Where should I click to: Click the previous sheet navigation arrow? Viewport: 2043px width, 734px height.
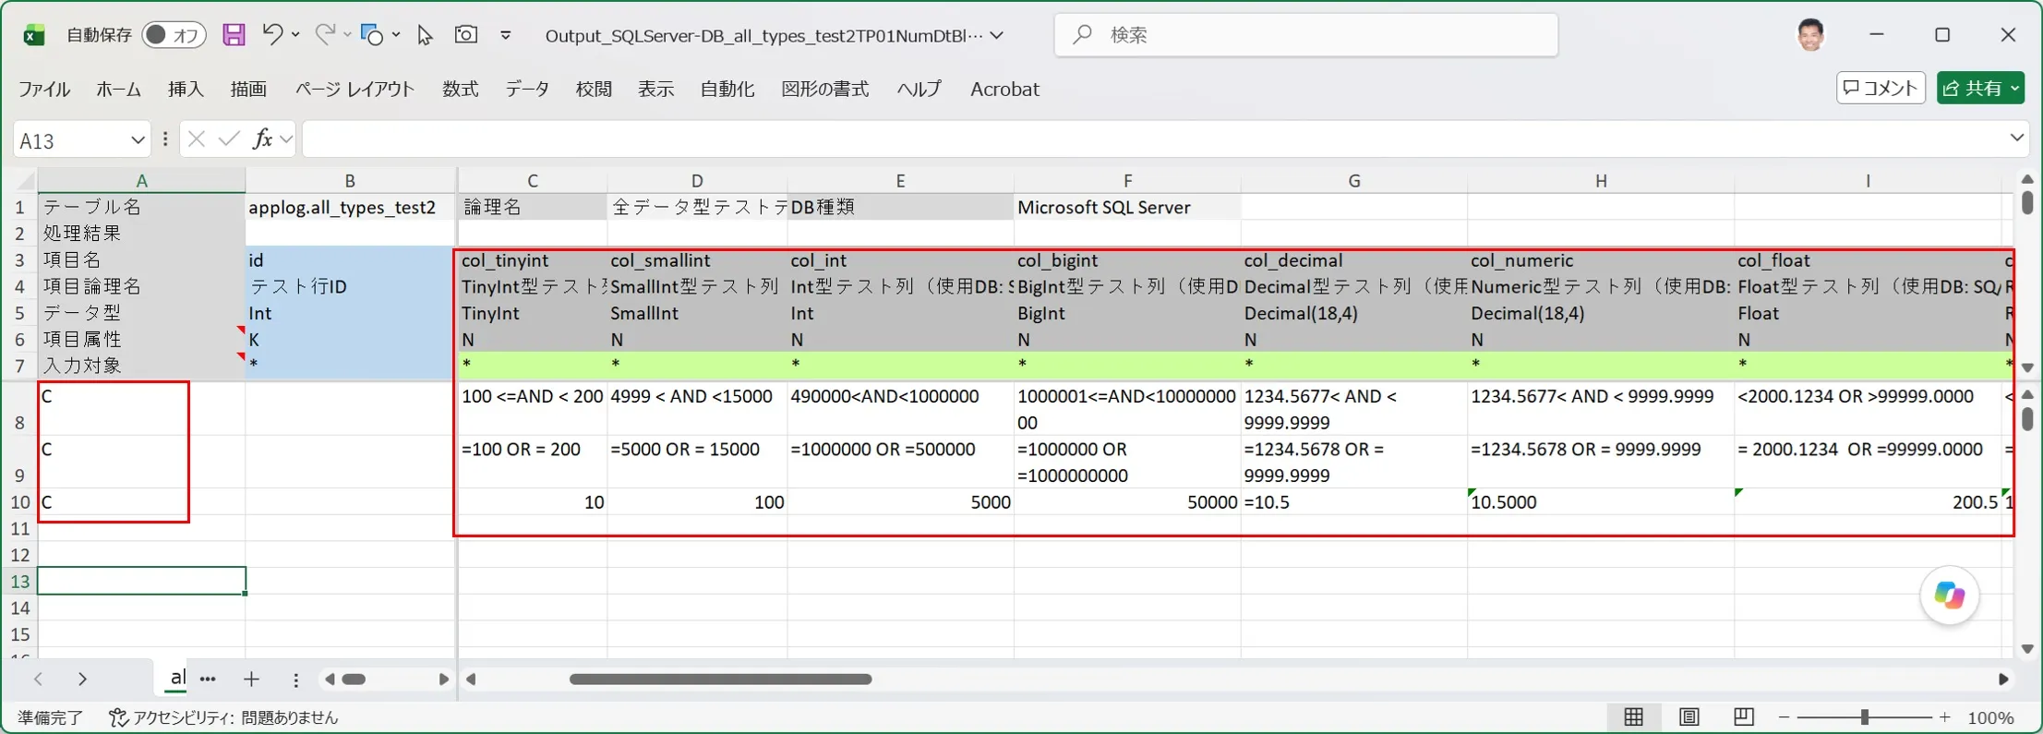click(x=38, y=680)
